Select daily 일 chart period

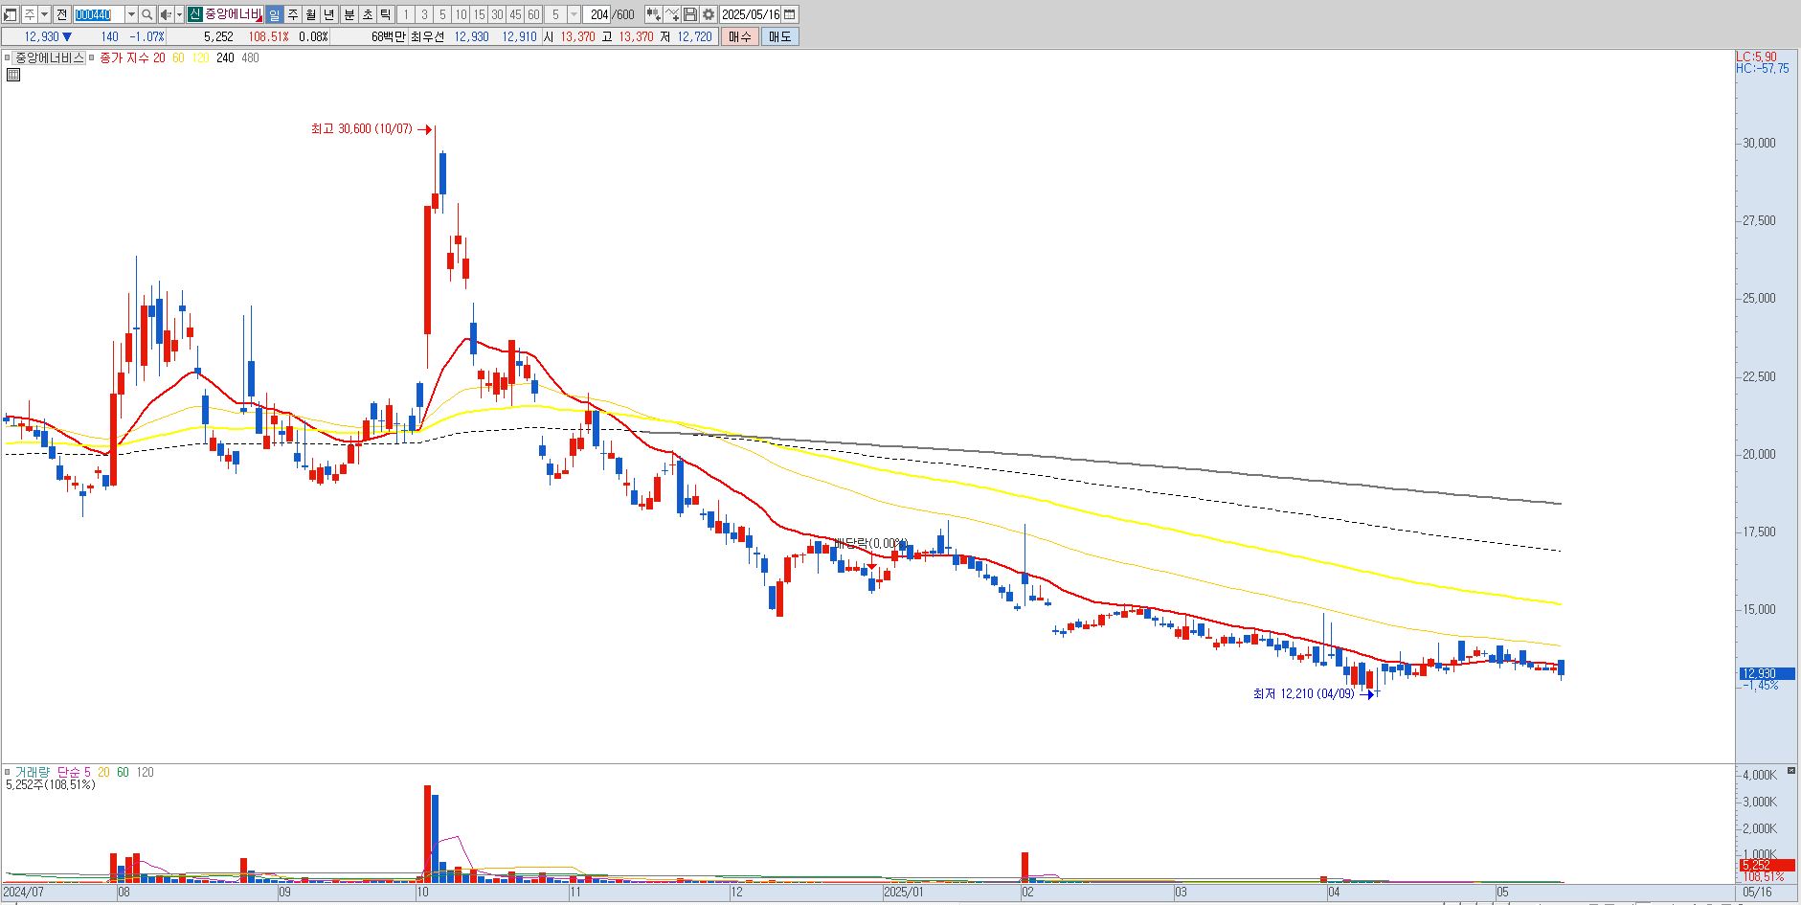click(274, 14)
